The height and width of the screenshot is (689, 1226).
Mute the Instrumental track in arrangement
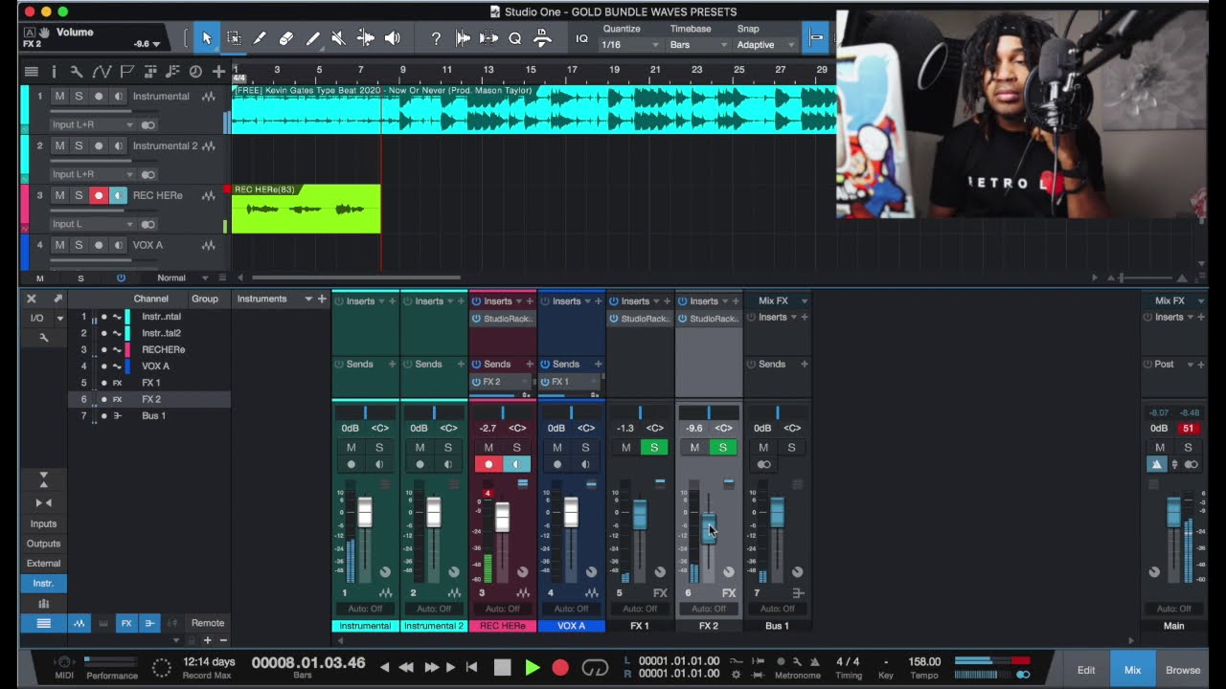(59, 96)
